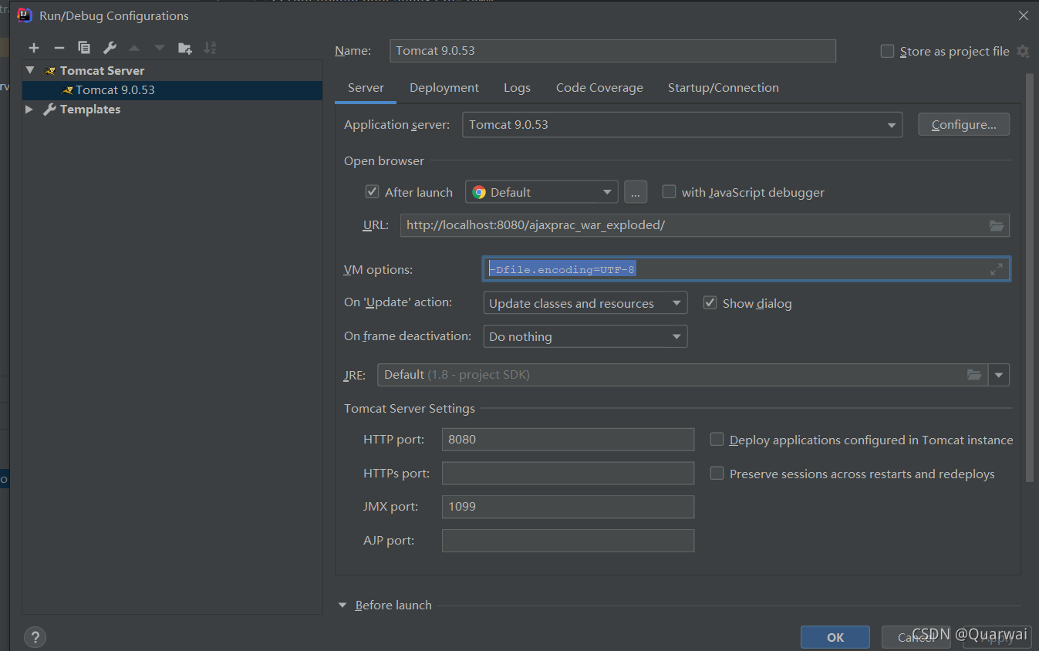
Task: Move configuration down arrow
Action: [x=160, y=48]
